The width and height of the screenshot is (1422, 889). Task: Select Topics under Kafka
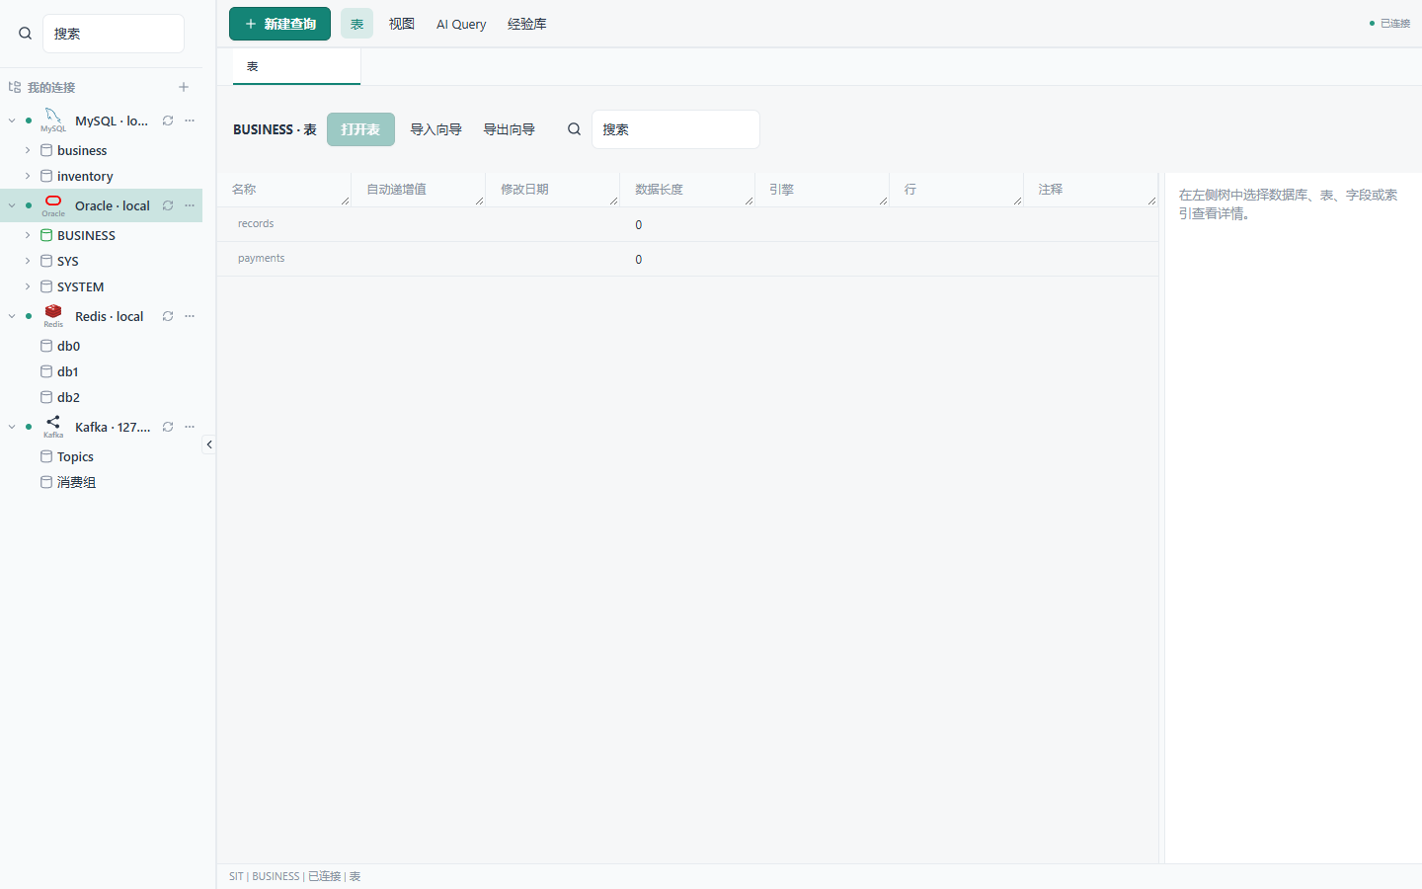coord(75,456)
